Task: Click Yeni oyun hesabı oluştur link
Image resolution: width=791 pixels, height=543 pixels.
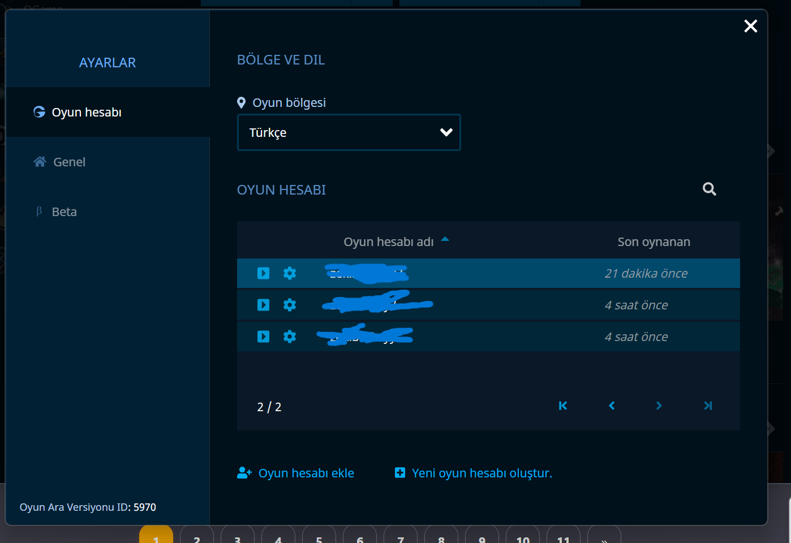Action: point(474,473)
